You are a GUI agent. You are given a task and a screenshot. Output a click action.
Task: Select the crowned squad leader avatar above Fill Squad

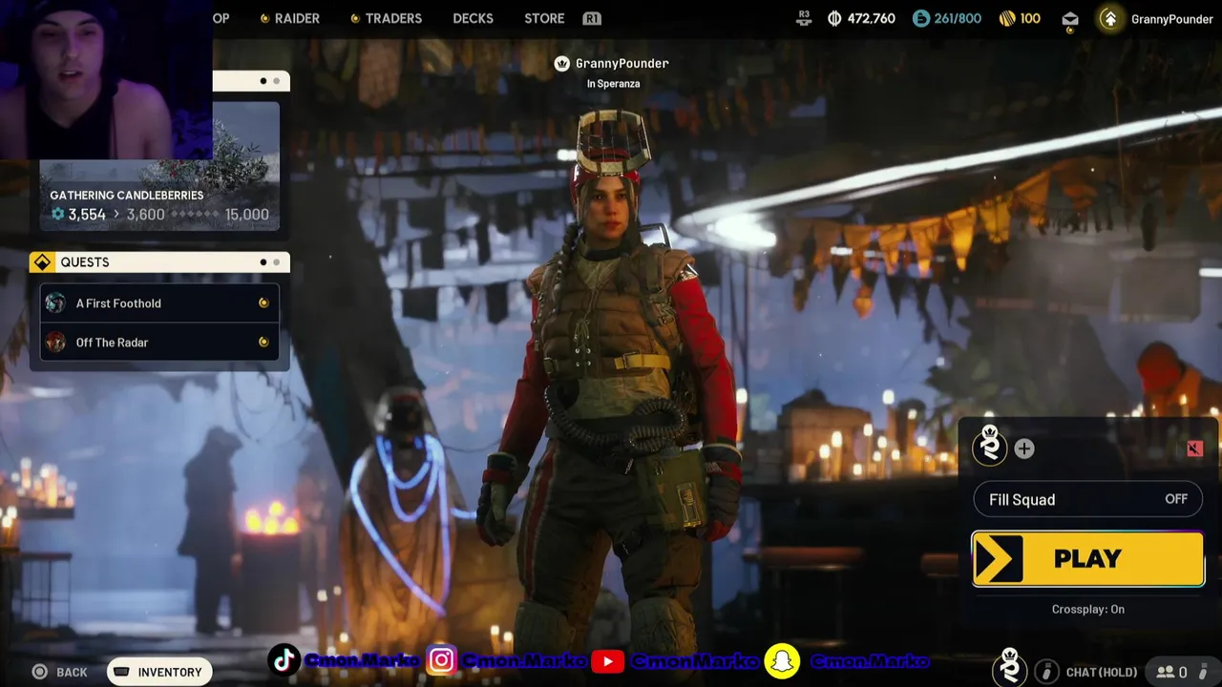pos(990,447)
